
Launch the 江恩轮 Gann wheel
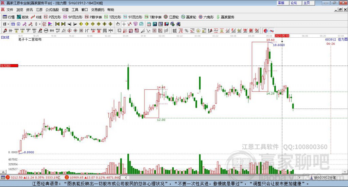171,17
